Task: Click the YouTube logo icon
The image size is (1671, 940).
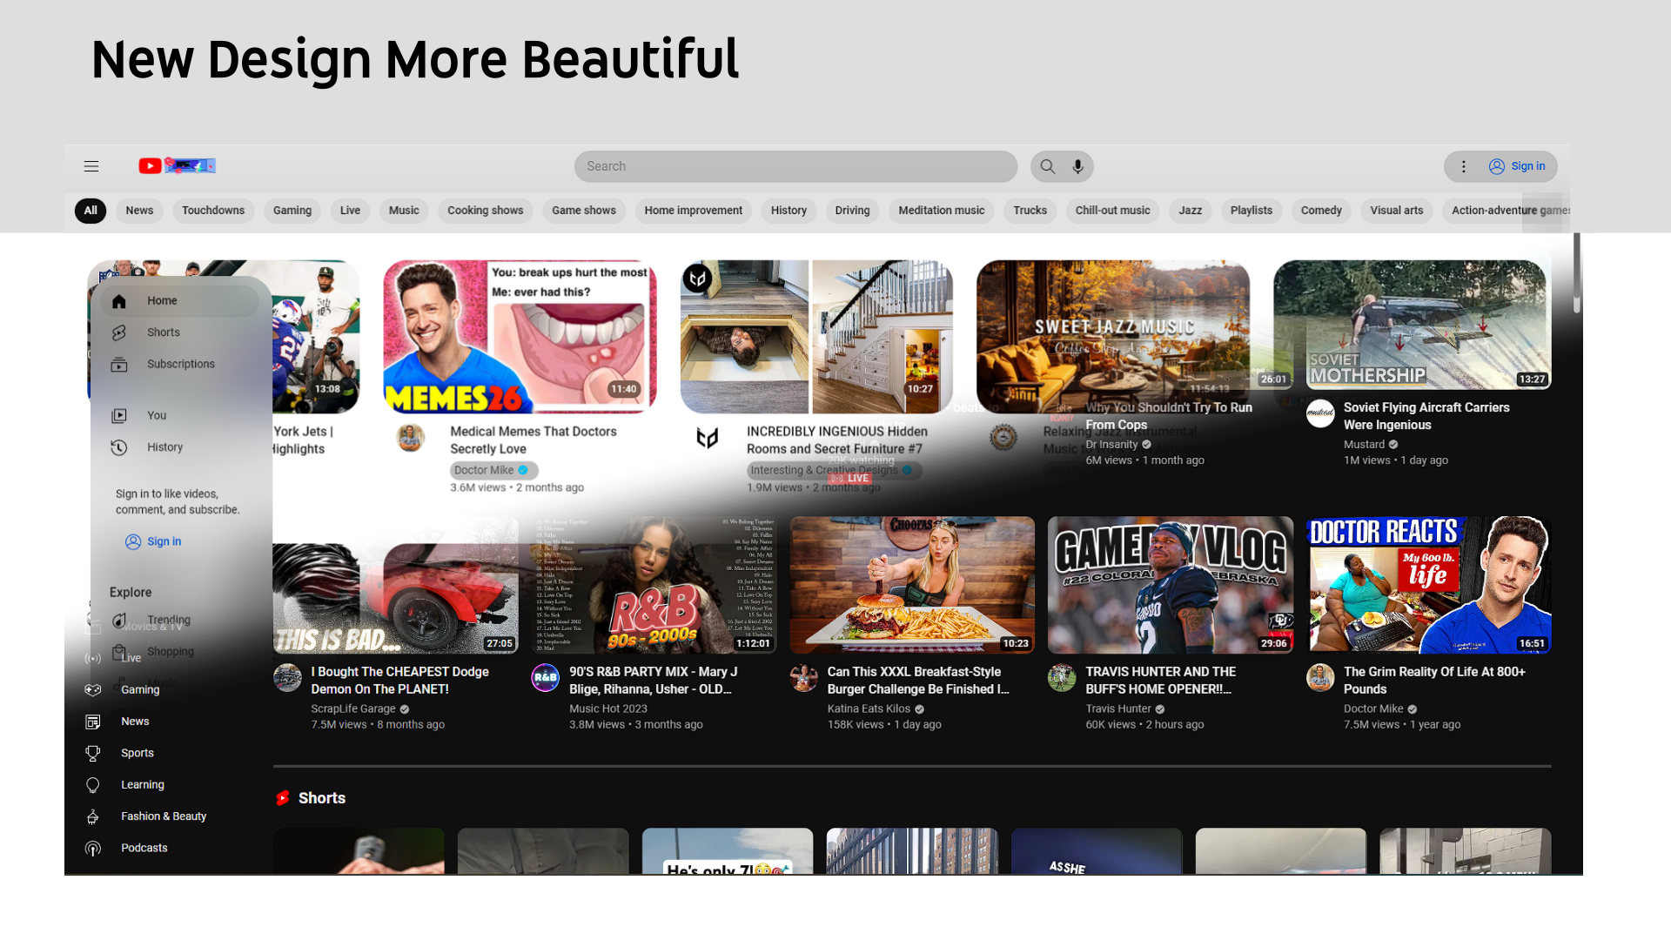Action: 150,166
